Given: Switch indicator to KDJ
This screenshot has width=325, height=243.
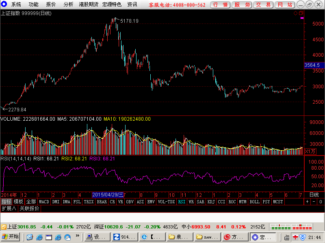Looking at the screenshot, I should pyautogui.click(x=211, y=202).
